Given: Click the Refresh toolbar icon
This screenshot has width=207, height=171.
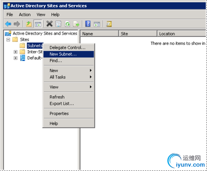Looking at the screenshot, I should [x=67, y=24].
